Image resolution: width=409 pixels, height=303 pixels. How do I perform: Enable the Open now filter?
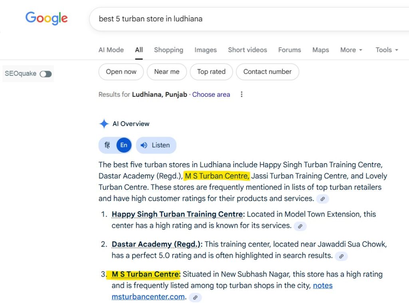(121, 72)
